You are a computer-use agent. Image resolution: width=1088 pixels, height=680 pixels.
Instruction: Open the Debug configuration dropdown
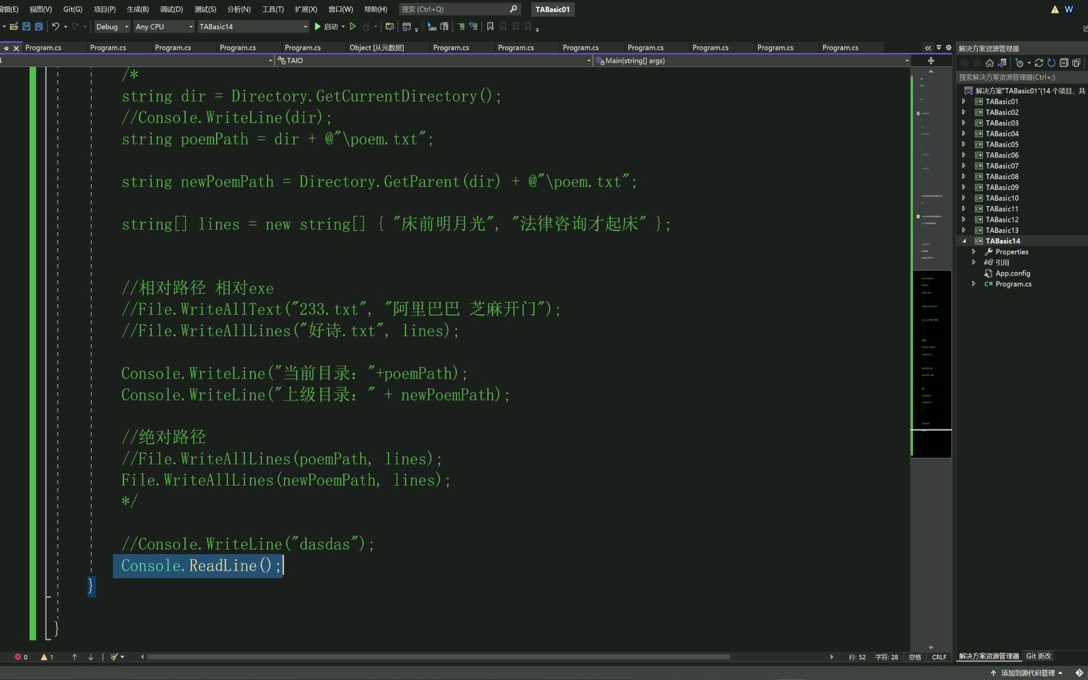click(112, 26)
